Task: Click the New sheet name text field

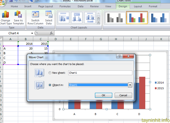Action: pos(100,73)
